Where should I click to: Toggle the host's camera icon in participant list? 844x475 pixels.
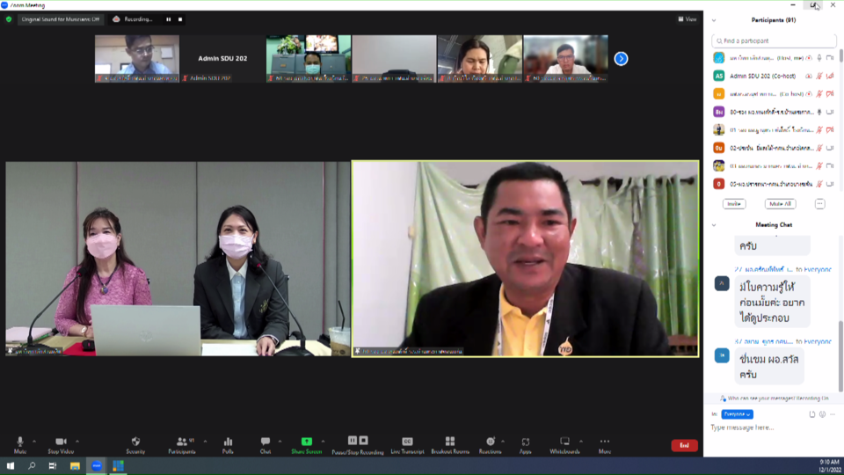(829, 58)
